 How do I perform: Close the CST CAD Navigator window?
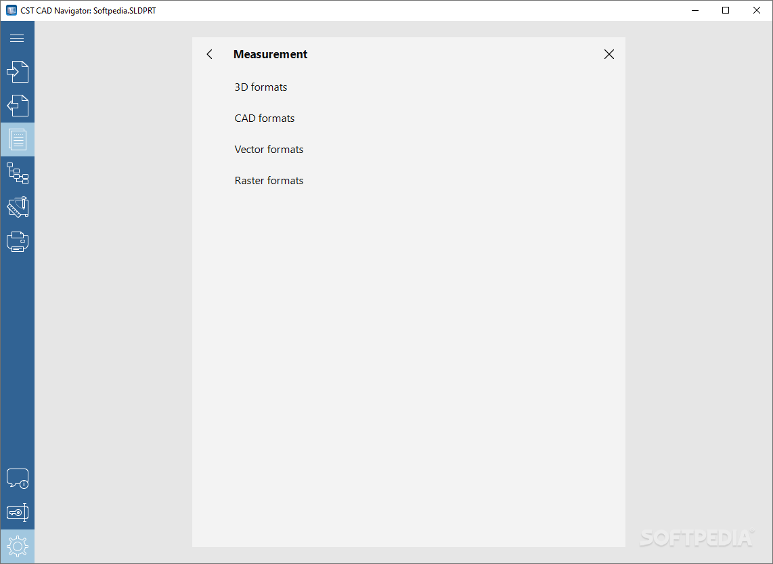(x=757, y=10)
